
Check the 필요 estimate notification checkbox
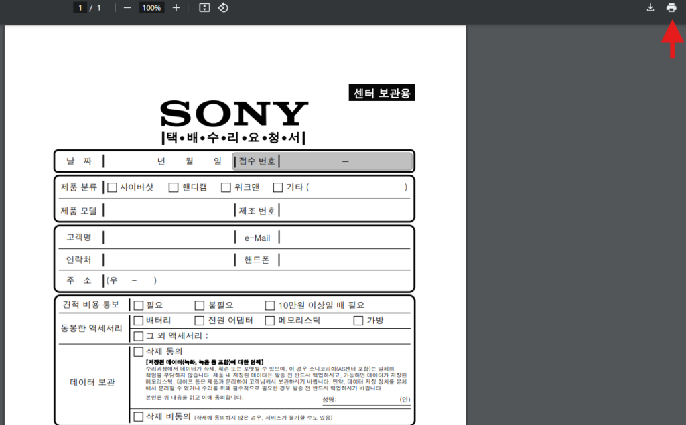coord(139,305)
